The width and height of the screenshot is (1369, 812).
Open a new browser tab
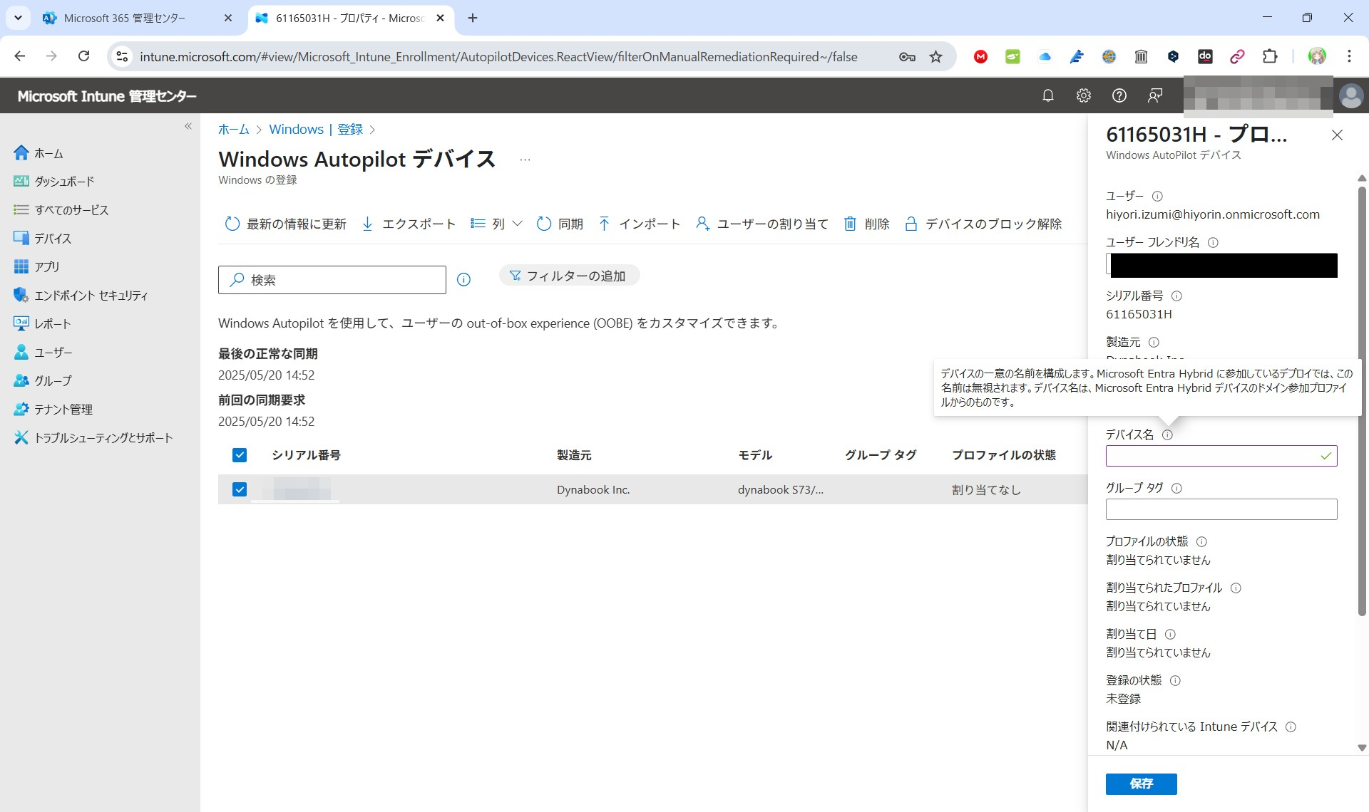pyautogui.click(x=473, y=19)
